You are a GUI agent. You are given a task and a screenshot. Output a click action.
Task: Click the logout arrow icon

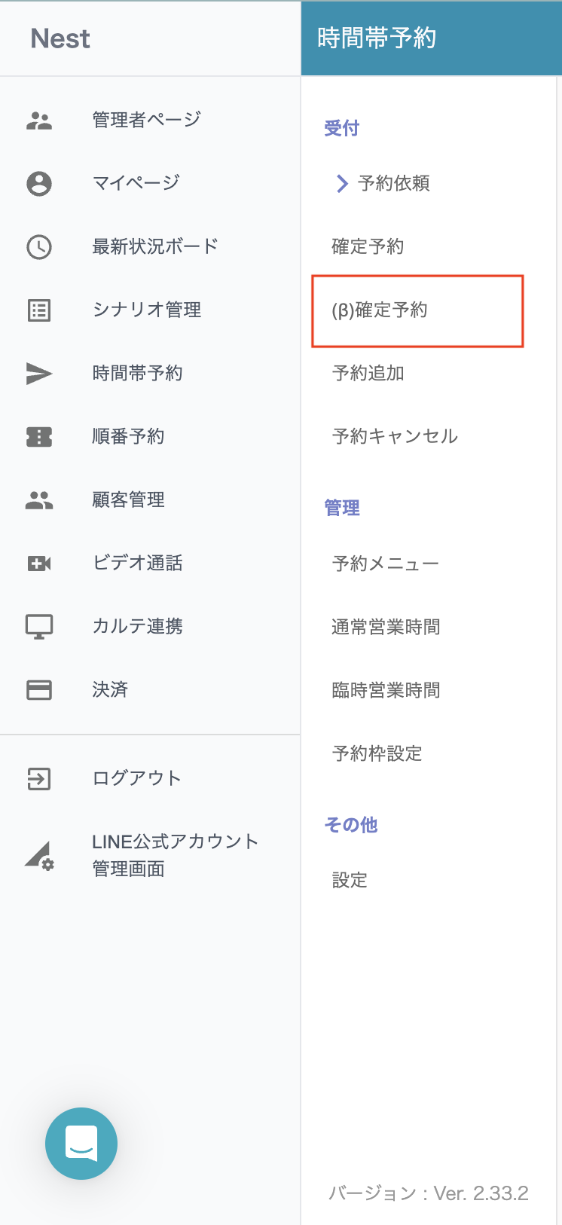[x=39, y=779]
